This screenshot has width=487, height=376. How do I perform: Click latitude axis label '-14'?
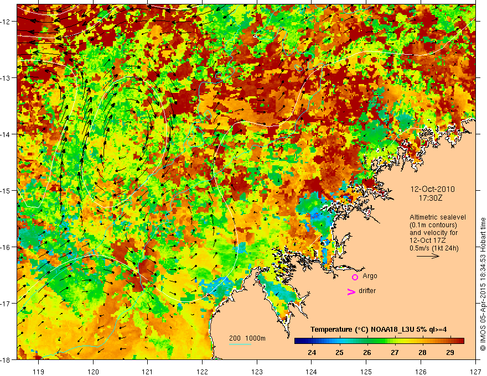[6, 134]
